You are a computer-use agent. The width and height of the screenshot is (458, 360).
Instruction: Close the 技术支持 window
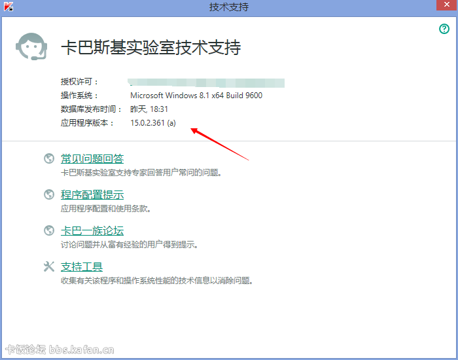point(447,5)
